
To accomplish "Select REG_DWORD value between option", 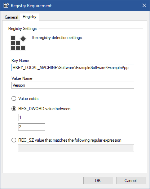I will click(x=14, y=109).
